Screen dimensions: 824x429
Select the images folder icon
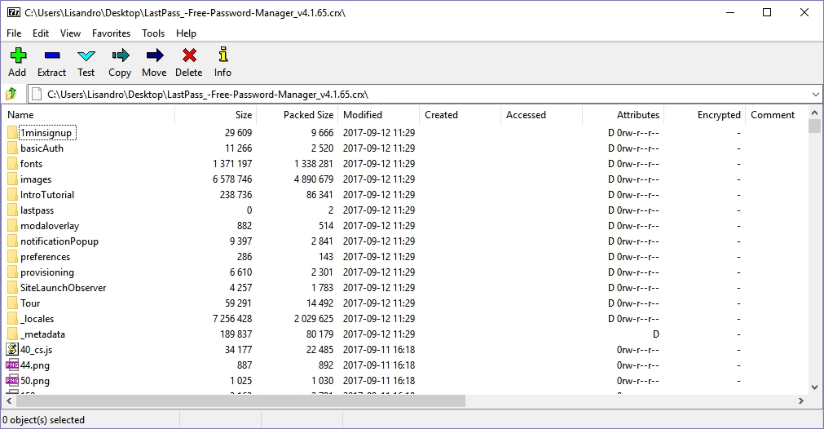(x=12, y=179)
